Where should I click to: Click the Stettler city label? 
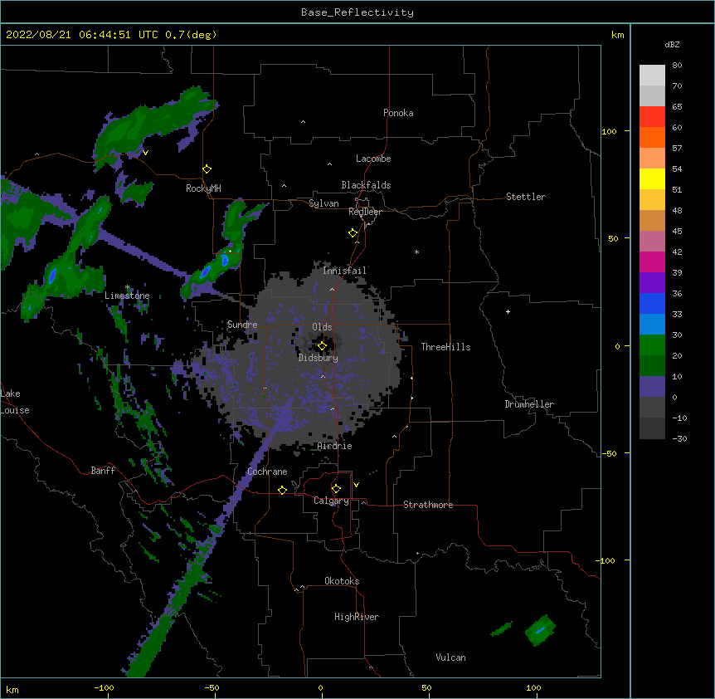pos(525,197)
